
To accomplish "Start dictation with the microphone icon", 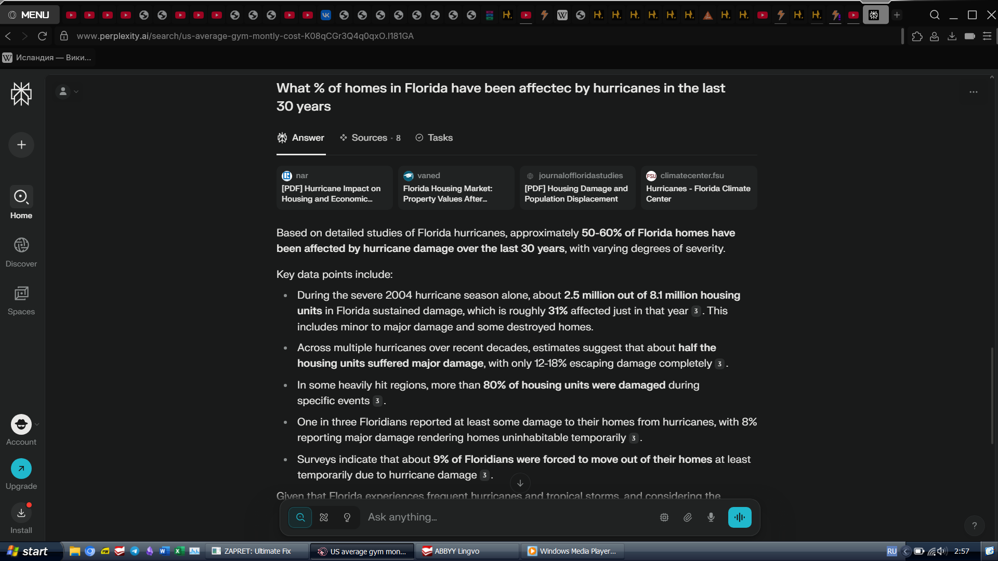I will pos(711,517).
